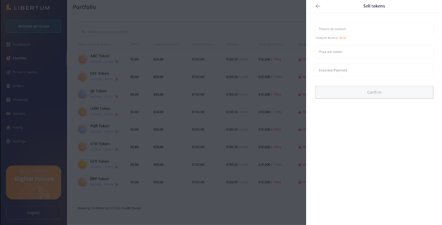Sort the table by 30 Days column
Viewport: 442px width, 225px height.
pyautogui.click(x=232, y=45)
